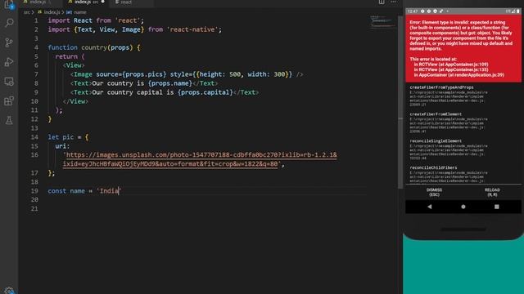Close the unsaved index.js src tab via dot
The image size is (524, 294).
click(x=102, y=2)
